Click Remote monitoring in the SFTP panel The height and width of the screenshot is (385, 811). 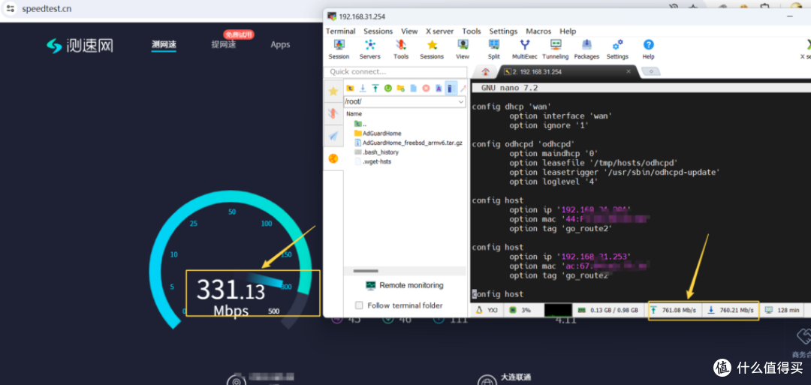coord(405,285)
